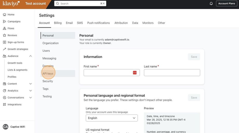The width and height of the screenshot is (239, 133).
Task: Click the Reviews star icon
Action: click(4, 35)
